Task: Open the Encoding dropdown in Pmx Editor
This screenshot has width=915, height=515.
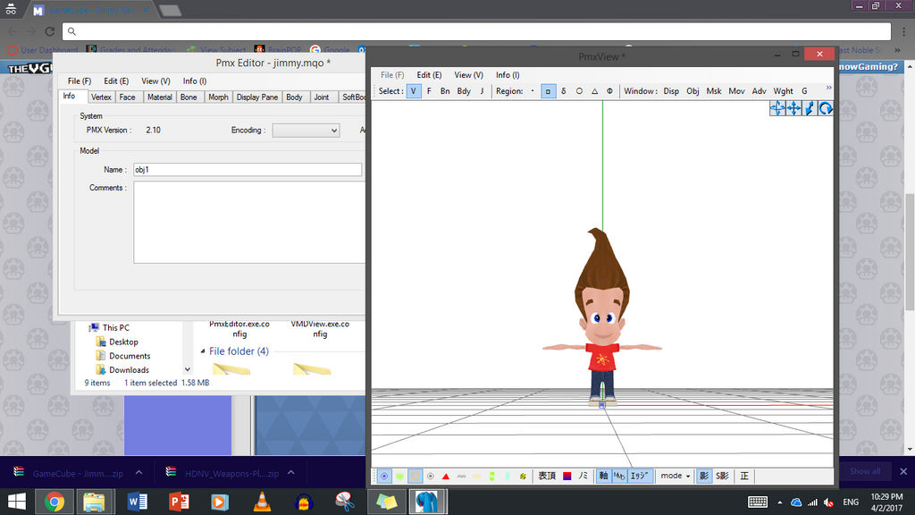Action: point(306,130)
